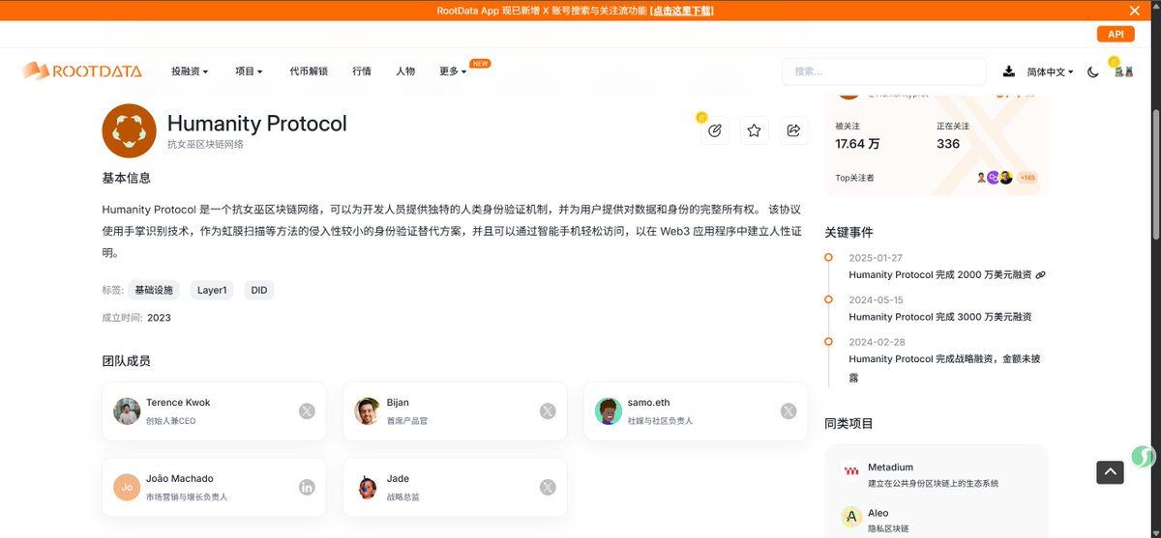Click the Humanity Protocol project logo
This screenshot has width=1161, height=538.
[x=129, y=130]
